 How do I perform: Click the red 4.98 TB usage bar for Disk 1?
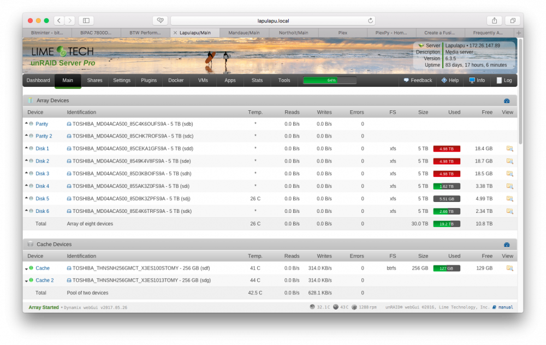[447, 148]
